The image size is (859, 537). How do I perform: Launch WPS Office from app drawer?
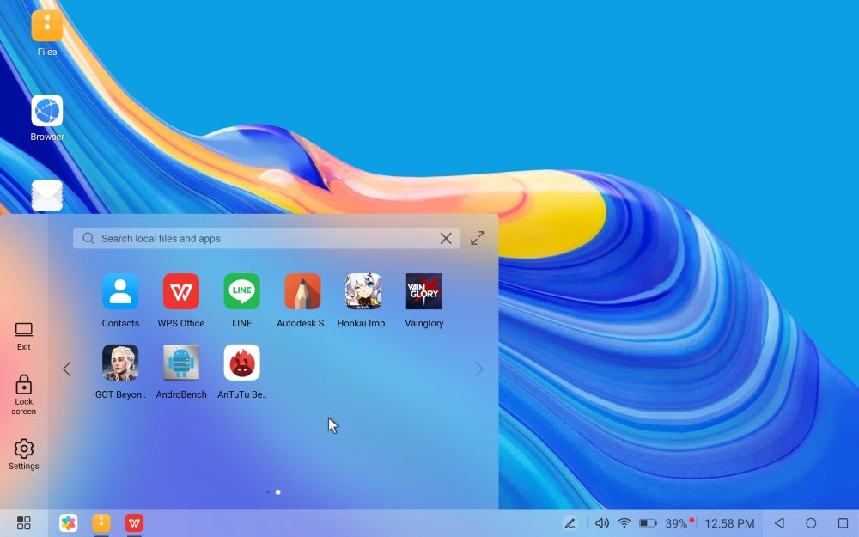(x=180, y=291)
